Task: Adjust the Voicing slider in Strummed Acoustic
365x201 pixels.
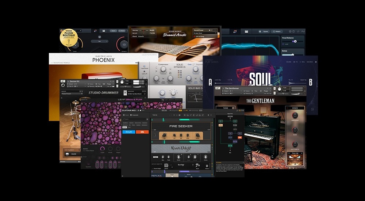Action: pyautogui.click(x=143, y=30)
